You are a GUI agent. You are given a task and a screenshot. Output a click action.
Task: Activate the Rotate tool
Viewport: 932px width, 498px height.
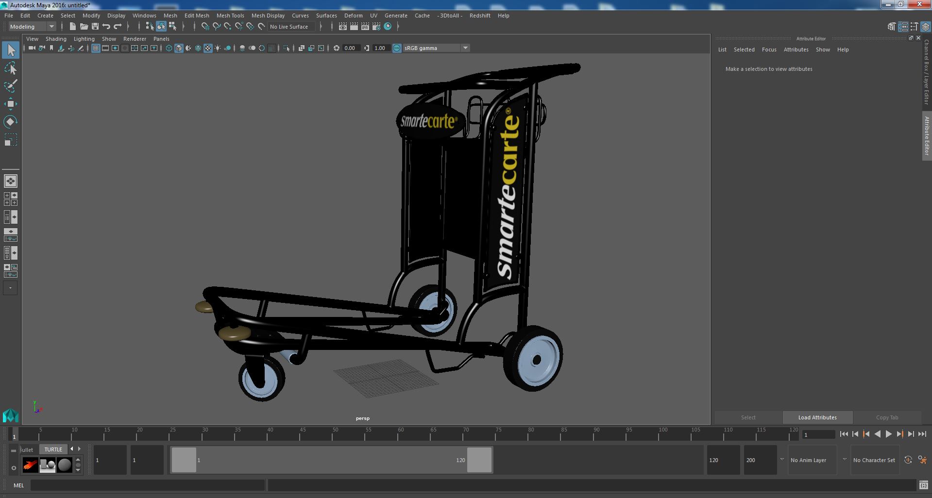pyautogui.click(x=11, y=121)
